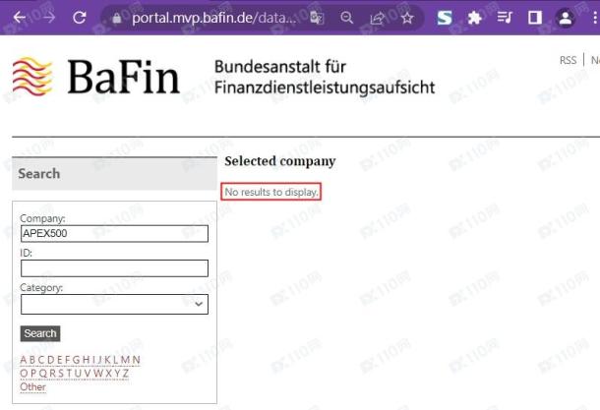Viewport: 600px width, 410px height.
Task: Click the portal.mvp.bafin.de address bar
Action: click(x=213, y=18)
